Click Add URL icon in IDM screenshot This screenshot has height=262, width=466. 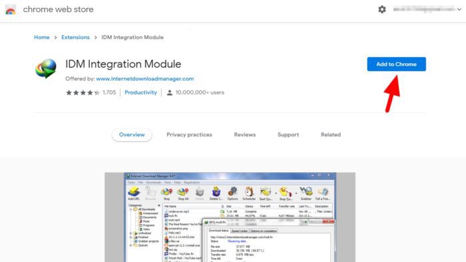134,193
